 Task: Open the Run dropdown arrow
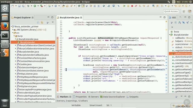[38, 6]
